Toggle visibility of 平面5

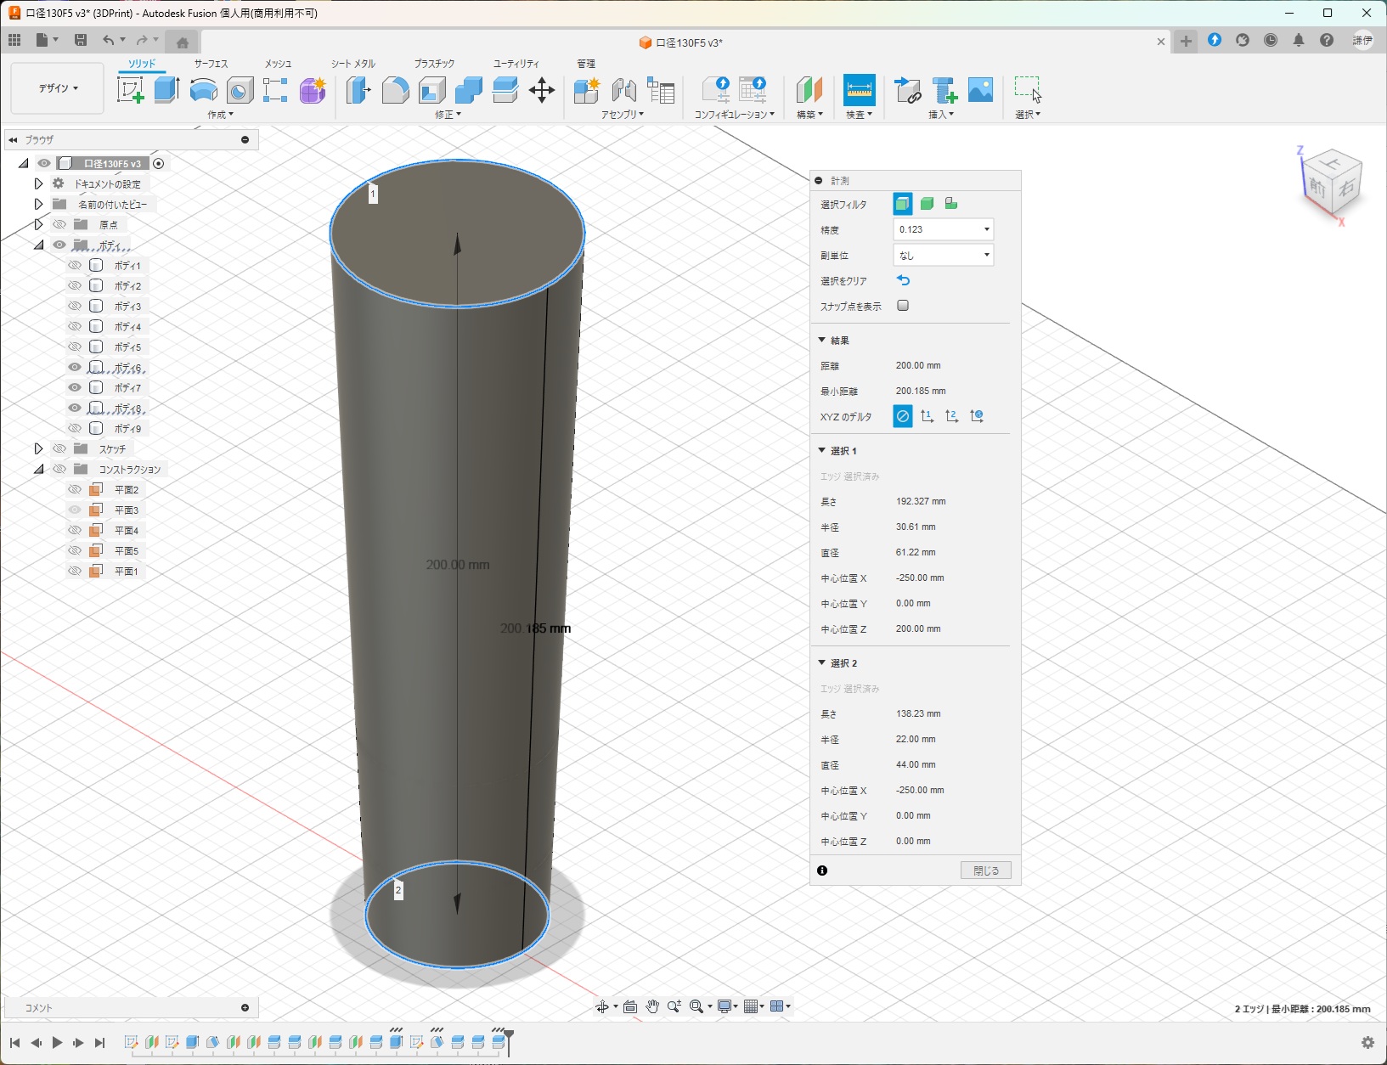tap(75, 550)
